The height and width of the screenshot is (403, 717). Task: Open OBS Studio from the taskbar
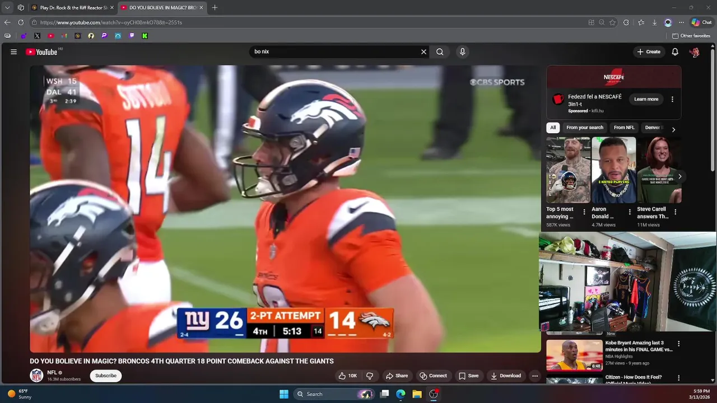pyautogui.click(x=434, y=394)
